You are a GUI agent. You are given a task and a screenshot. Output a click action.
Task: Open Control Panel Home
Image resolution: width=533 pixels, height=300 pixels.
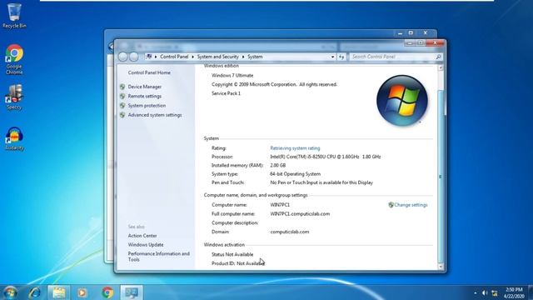(149, 72)
